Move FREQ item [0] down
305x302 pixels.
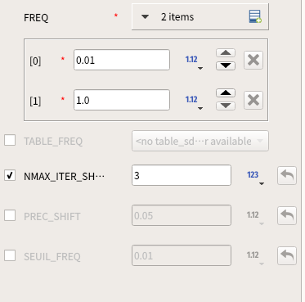226,65
